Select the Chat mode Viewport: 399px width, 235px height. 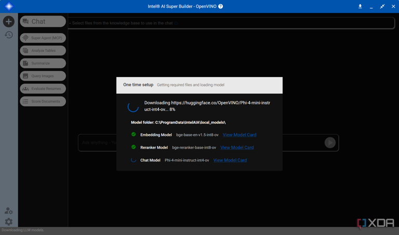[x=43, y=21]
